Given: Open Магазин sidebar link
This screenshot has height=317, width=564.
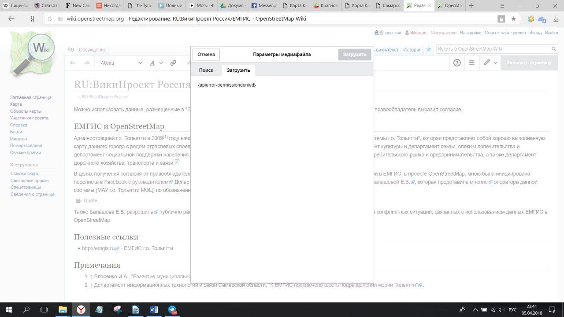Looking at the screenshot, I should click(19, 139).
